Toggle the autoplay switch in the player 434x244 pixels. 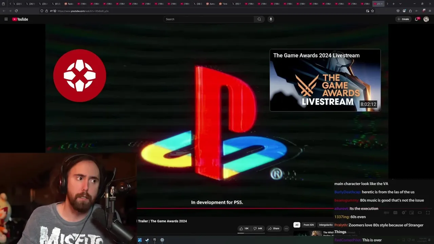[387, 212]
